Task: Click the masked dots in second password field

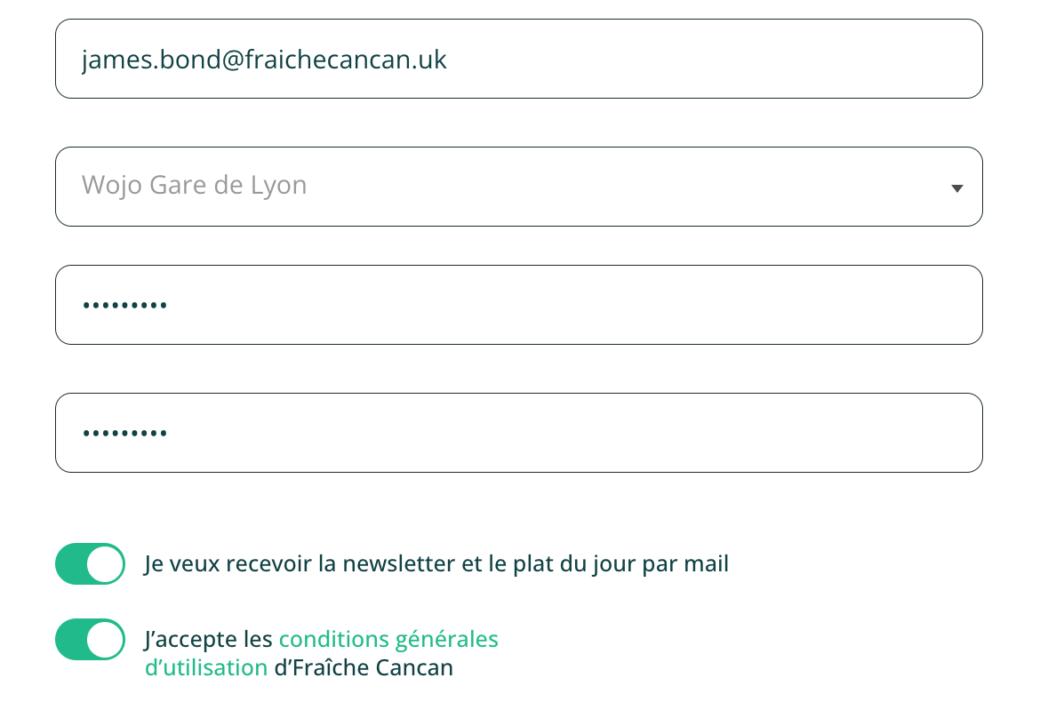Action: click(x=124, y=434)
